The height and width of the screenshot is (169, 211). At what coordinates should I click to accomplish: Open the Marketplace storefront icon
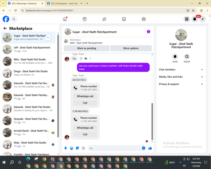pos(124,19)
